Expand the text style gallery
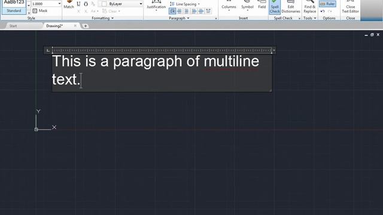 29,13
